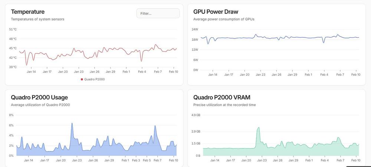
Task: Click the Jan 23 label on GPU Power Draw axis
Action: (260, 75)
